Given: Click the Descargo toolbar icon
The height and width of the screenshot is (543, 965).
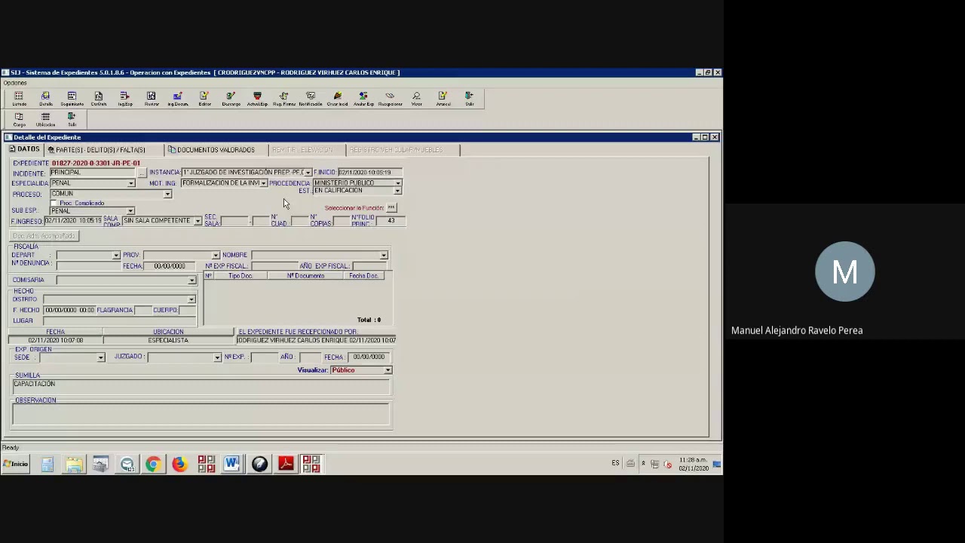Looking at the screenshot, I should (231, 99).
